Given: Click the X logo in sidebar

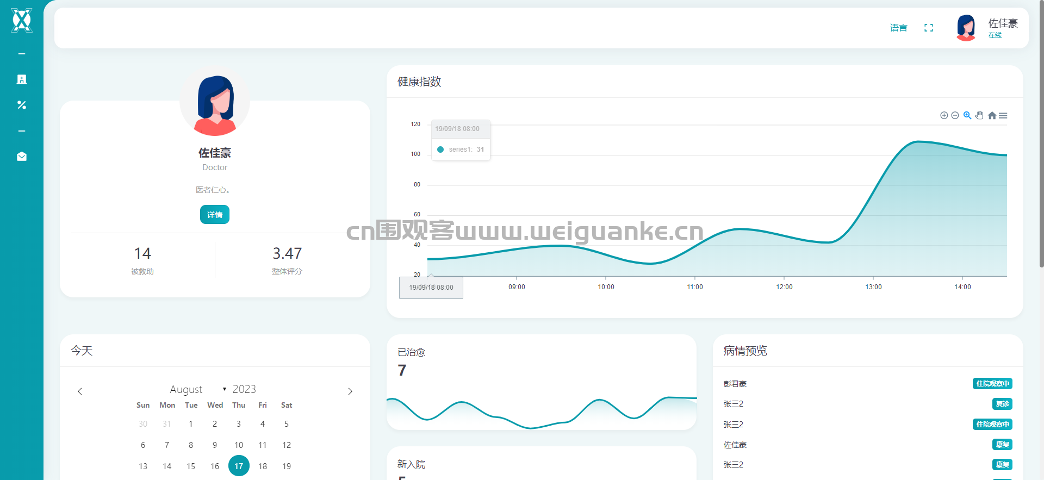Looking at the screenshot, I should coord(22,21).
